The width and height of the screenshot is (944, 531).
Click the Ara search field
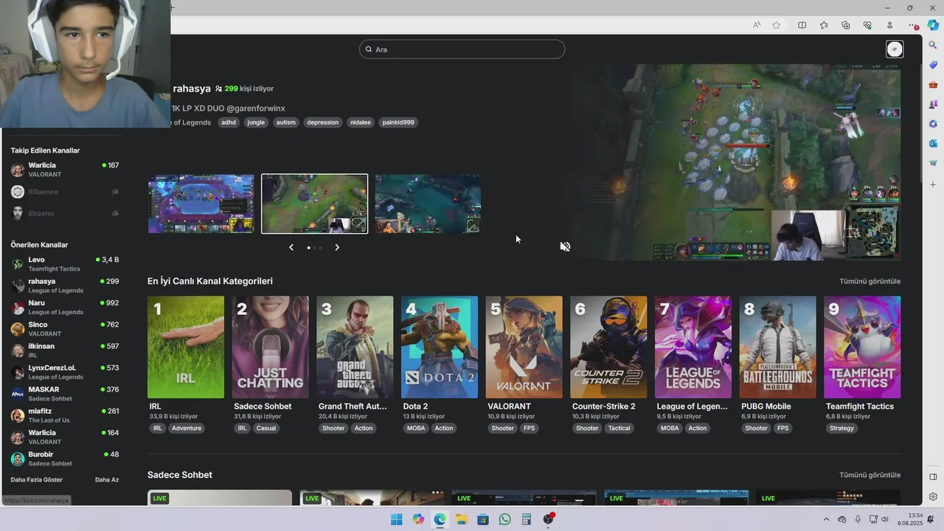click(x=462, y=49)
